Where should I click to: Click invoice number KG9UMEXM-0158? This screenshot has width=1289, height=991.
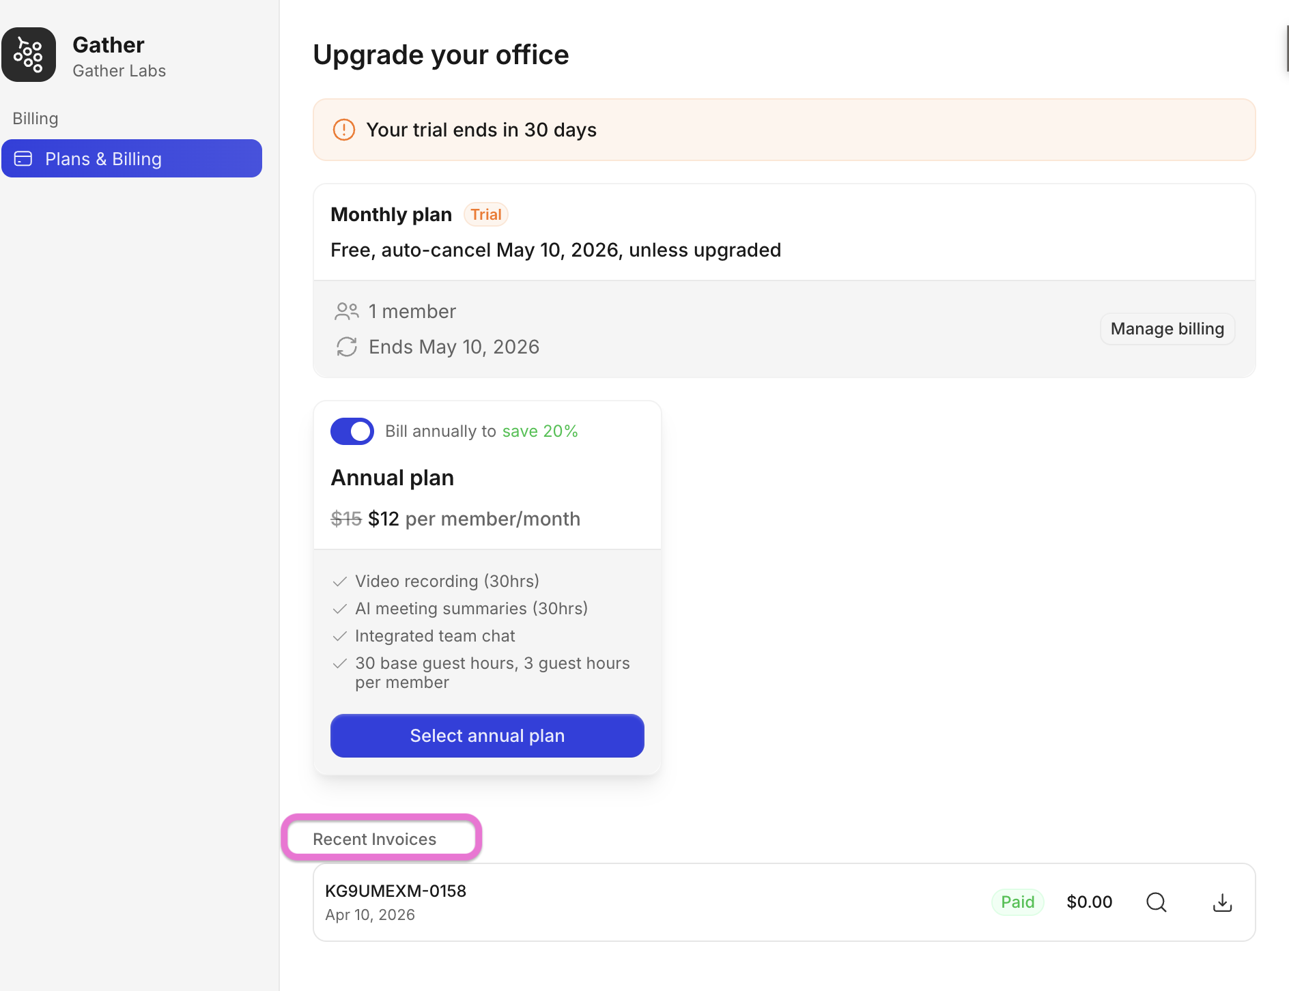point(395,891)
